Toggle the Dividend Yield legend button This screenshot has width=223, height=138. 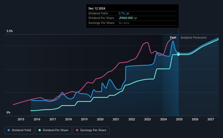coord(19,130)
